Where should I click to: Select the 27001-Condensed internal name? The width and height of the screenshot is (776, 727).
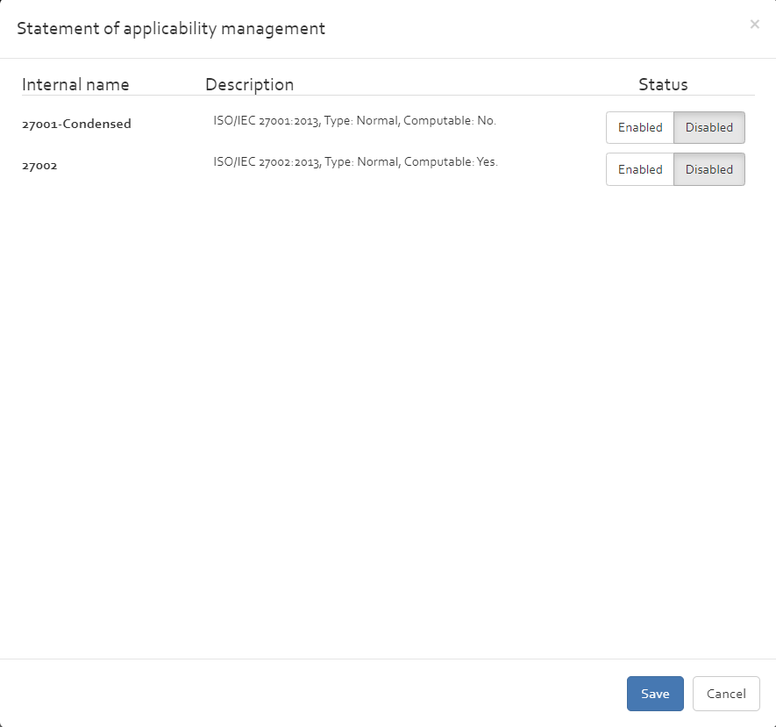76,124
